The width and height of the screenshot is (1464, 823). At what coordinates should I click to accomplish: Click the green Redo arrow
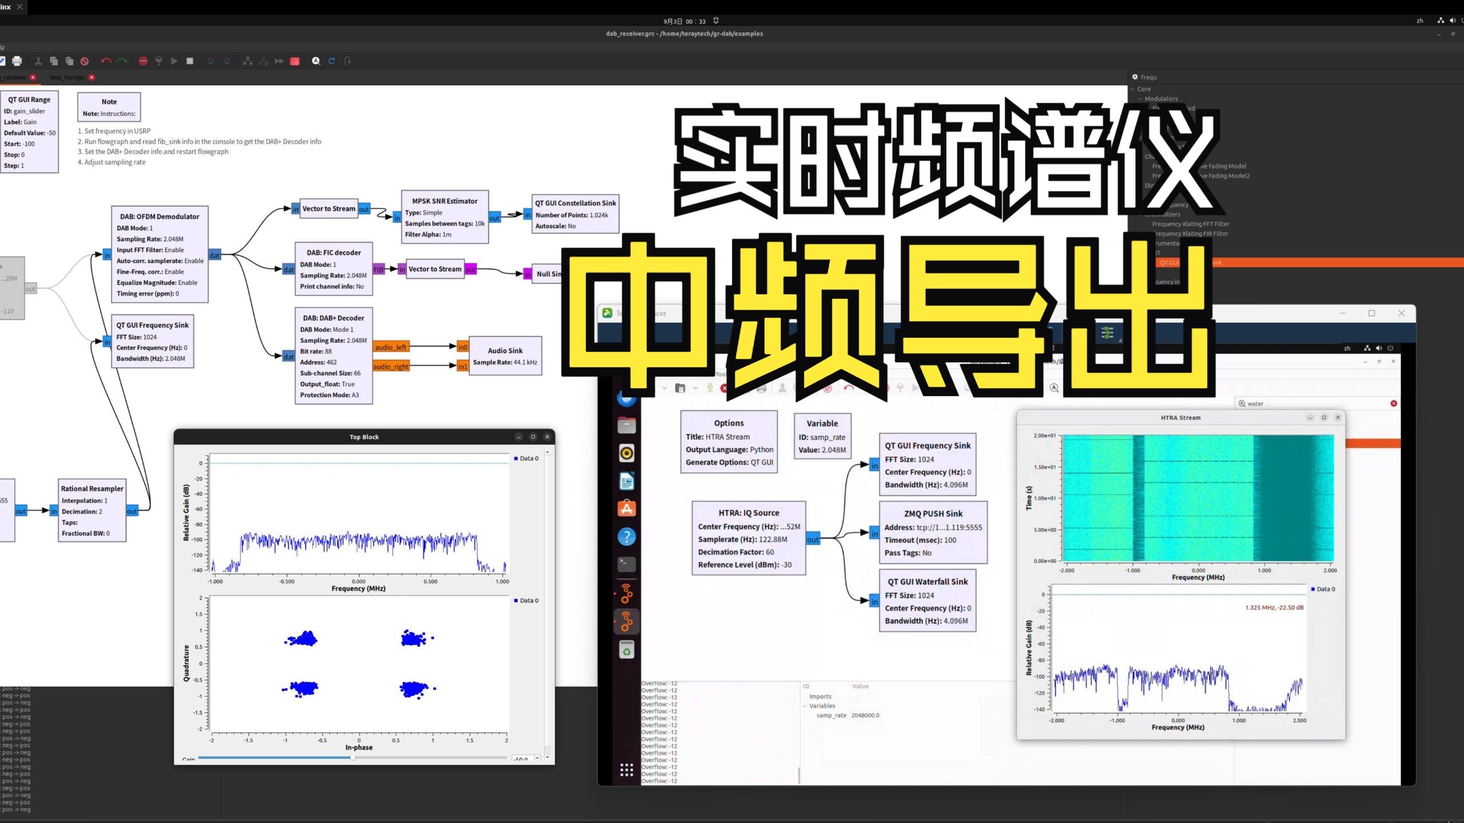pyautogui.click(x=122, y=61)
